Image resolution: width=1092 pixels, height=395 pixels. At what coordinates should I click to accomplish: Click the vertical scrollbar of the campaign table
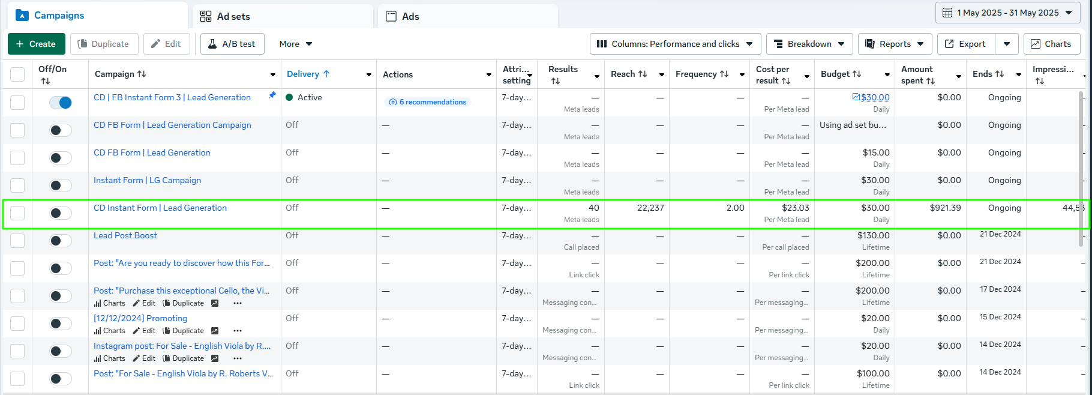pyautogui.click(x=1081, y=168)
